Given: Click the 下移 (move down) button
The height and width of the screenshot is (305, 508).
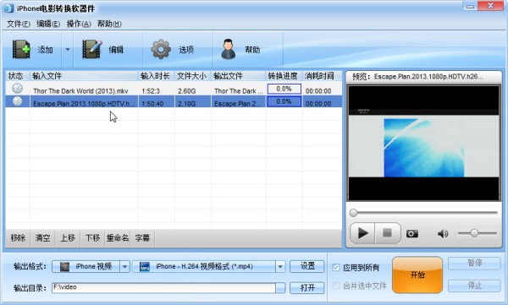Looking at the screenshot, I should pos(92,238).
